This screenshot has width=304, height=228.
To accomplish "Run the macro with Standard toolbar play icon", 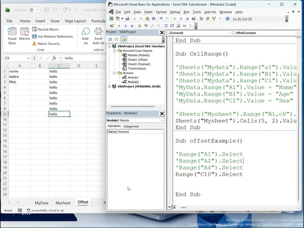I will coord(175,19).
